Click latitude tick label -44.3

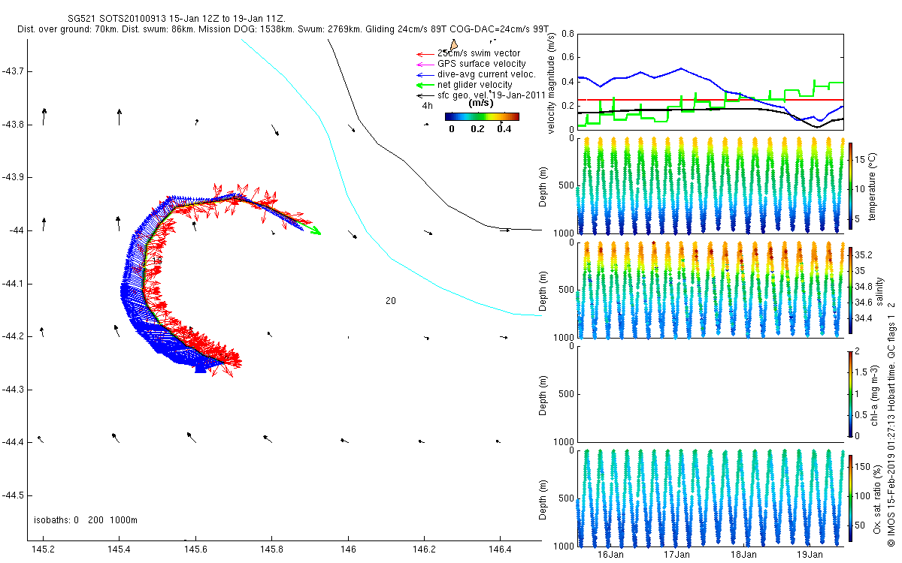coord(13,390)
